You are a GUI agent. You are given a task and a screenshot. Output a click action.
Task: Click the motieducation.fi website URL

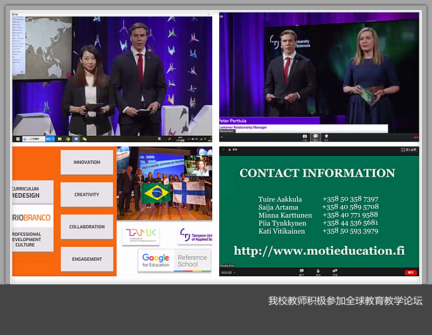click(x=319, y=250)
